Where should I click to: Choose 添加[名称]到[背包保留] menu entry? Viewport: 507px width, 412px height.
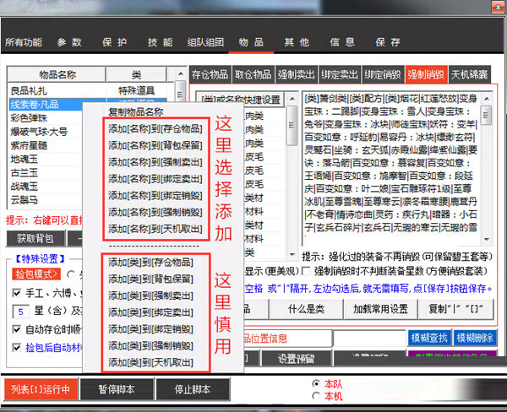(155, 145)
